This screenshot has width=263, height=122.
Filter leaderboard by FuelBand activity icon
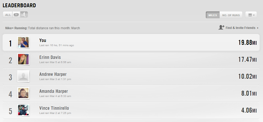click(x=16, y=15)
